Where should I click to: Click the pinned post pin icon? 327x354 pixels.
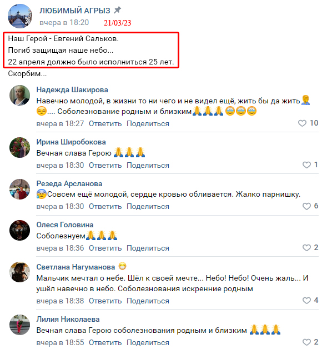click(117, 10)
